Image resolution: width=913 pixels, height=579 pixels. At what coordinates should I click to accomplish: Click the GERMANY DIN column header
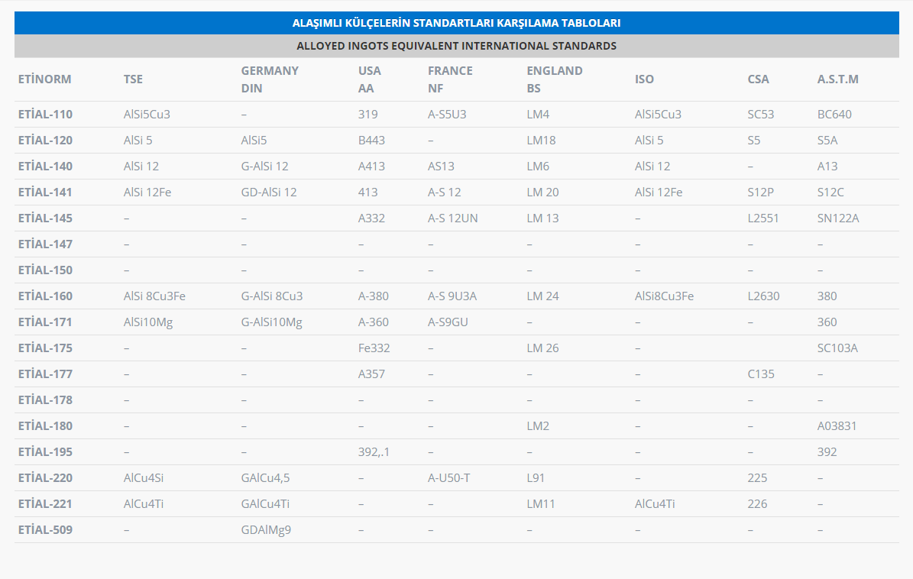[x=270, y=79]
